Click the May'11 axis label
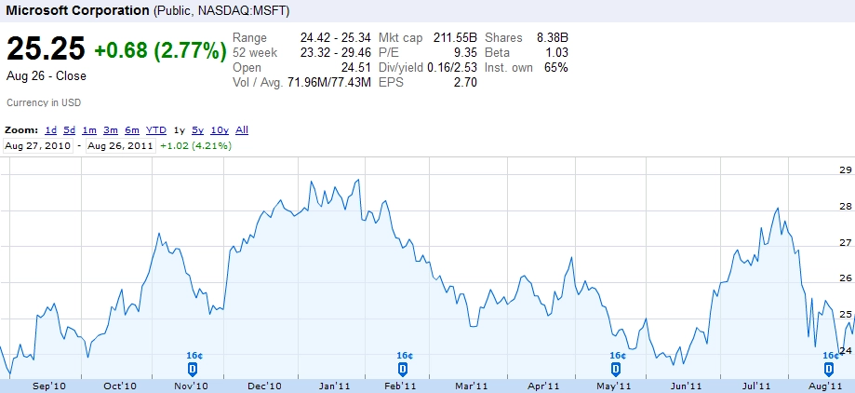 [x=613, y=386]
